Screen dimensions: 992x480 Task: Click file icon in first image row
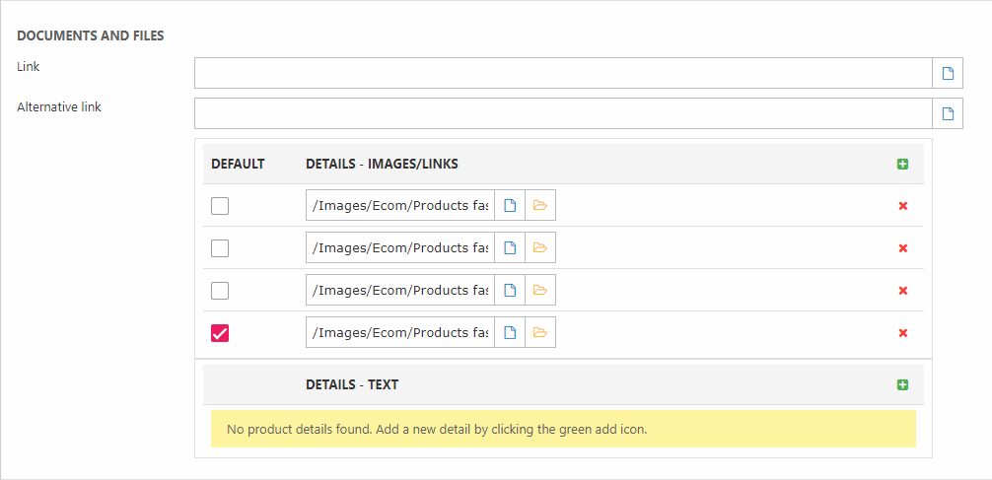click(510, 205)
